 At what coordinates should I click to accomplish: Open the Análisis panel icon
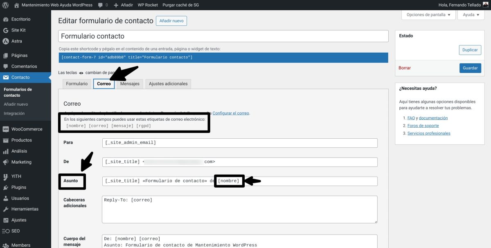pos(6,151)
